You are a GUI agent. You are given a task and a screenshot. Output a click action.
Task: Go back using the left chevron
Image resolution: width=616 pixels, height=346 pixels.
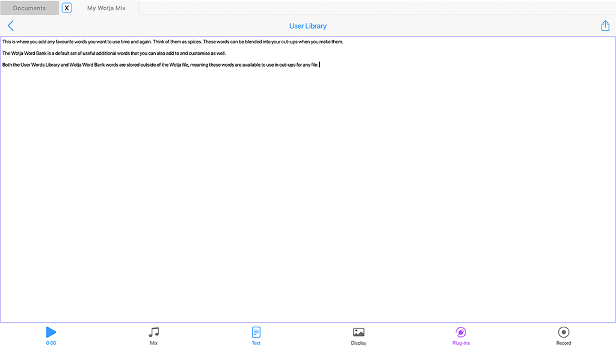(11, 26)
